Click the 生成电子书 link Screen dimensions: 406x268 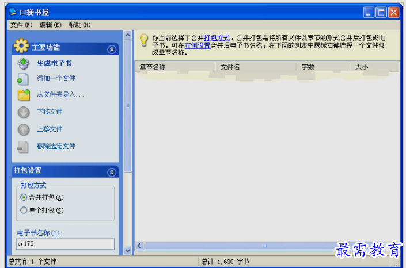(54, 63)
